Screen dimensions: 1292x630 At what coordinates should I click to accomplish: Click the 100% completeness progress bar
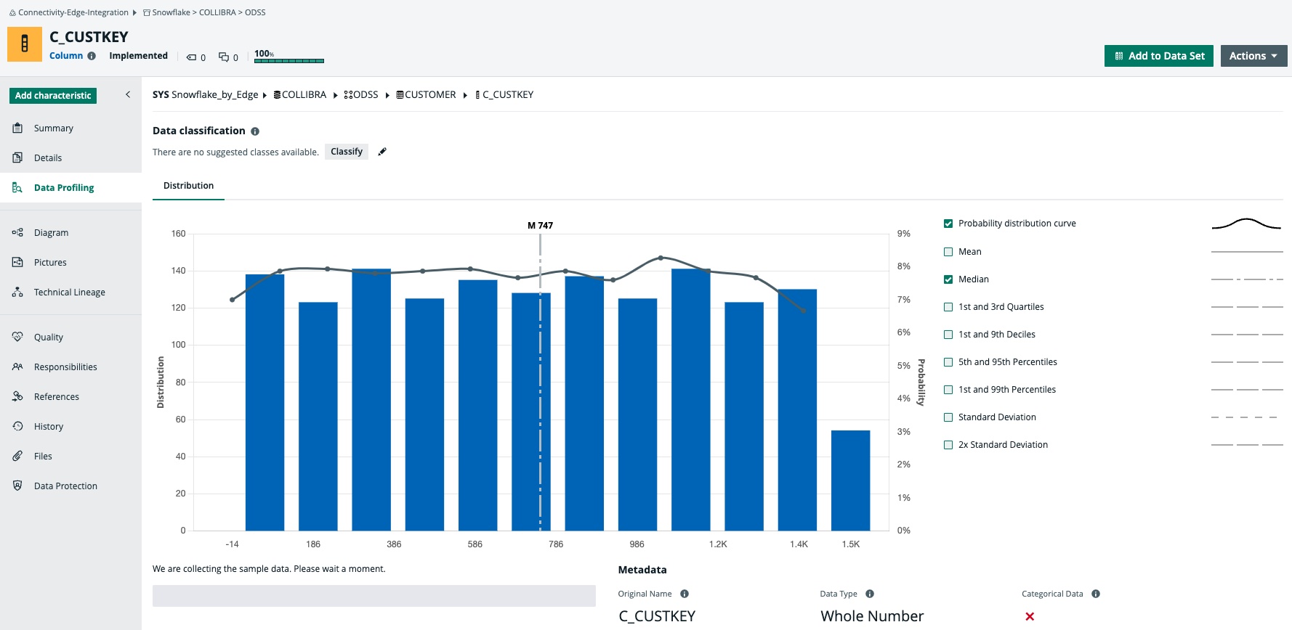pyautogui.click(x=289, y=60)
